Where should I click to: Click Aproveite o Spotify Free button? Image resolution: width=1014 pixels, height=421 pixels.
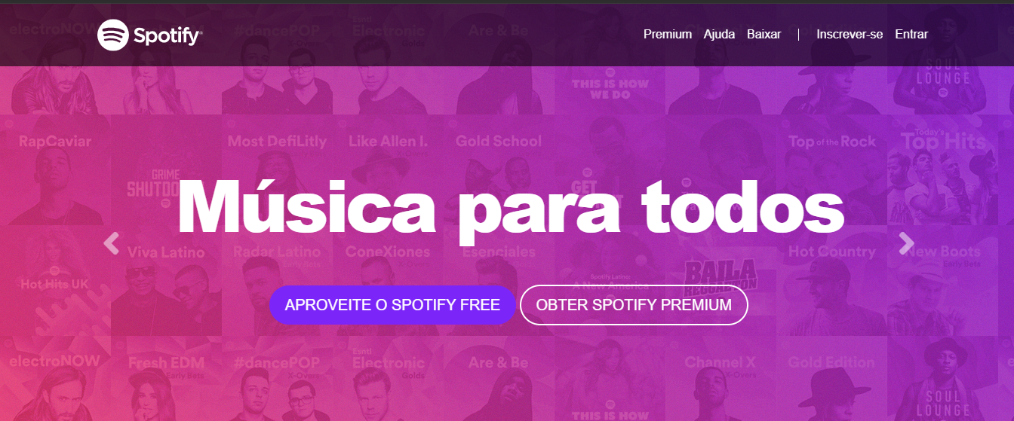coord(392,305)
